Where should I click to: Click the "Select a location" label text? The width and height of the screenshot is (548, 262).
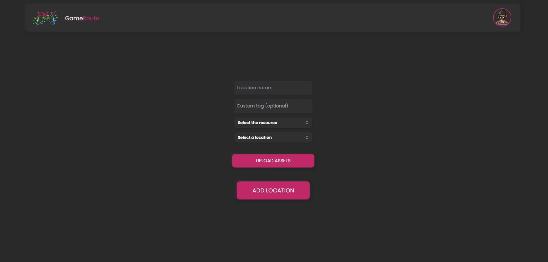tap(254, 137)
